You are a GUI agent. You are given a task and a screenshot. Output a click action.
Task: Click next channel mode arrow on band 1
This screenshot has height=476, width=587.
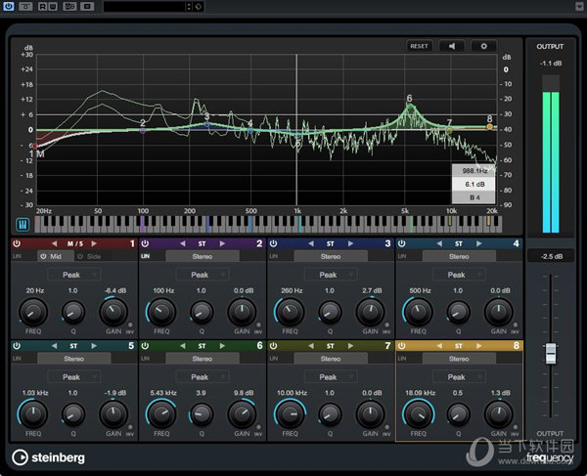click(x=94, y=243)
